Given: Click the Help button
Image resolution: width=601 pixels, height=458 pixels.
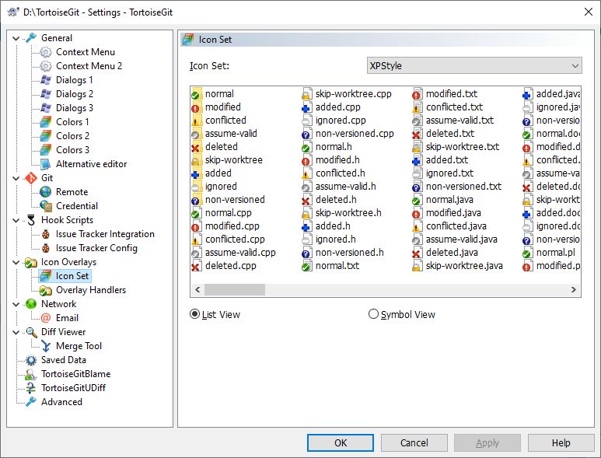Looking at the screenshot, I should [561, 443].
